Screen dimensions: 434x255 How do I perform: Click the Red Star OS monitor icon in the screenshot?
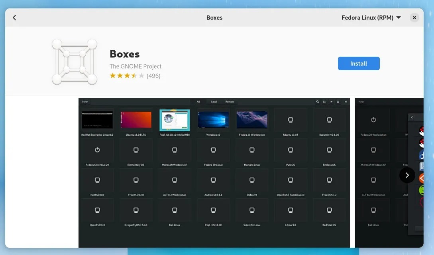point(329,210)
